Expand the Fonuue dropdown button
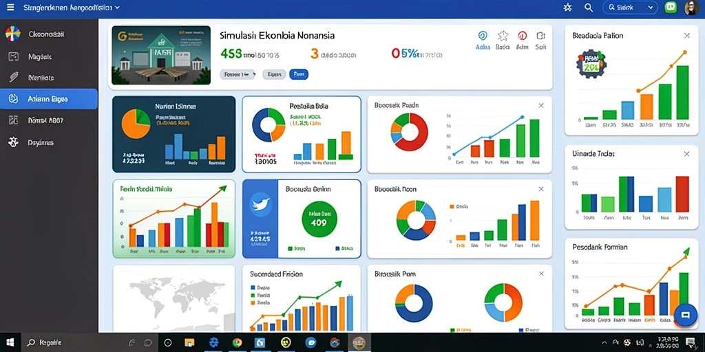 pyautogui.click(x=238, y=74)
